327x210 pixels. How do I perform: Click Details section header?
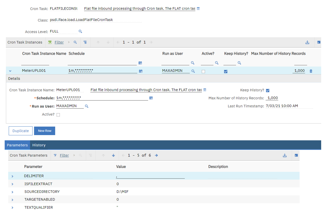click(x=163, y=79)
